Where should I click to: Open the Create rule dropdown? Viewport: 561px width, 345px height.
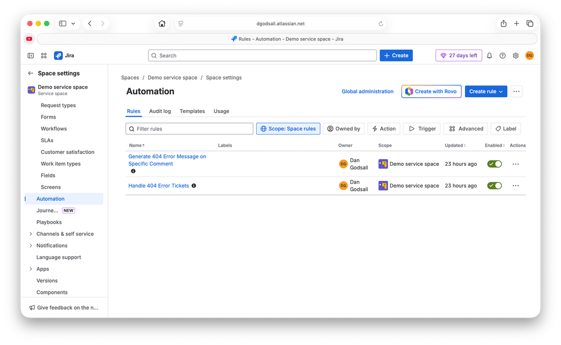486,91
